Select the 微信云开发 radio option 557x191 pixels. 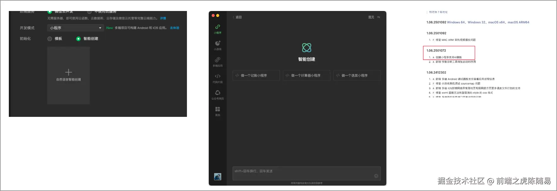pyautogui.click(x=49, y=12)
